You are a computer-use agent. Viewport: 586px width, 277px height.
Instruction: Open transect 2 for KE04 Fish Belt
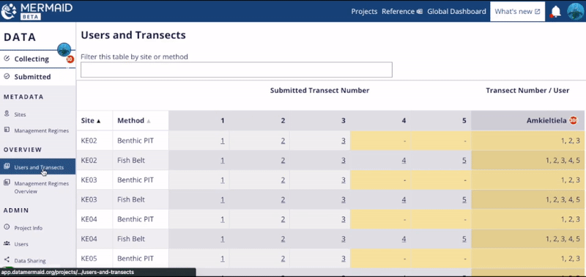click(x=283, y=239)
